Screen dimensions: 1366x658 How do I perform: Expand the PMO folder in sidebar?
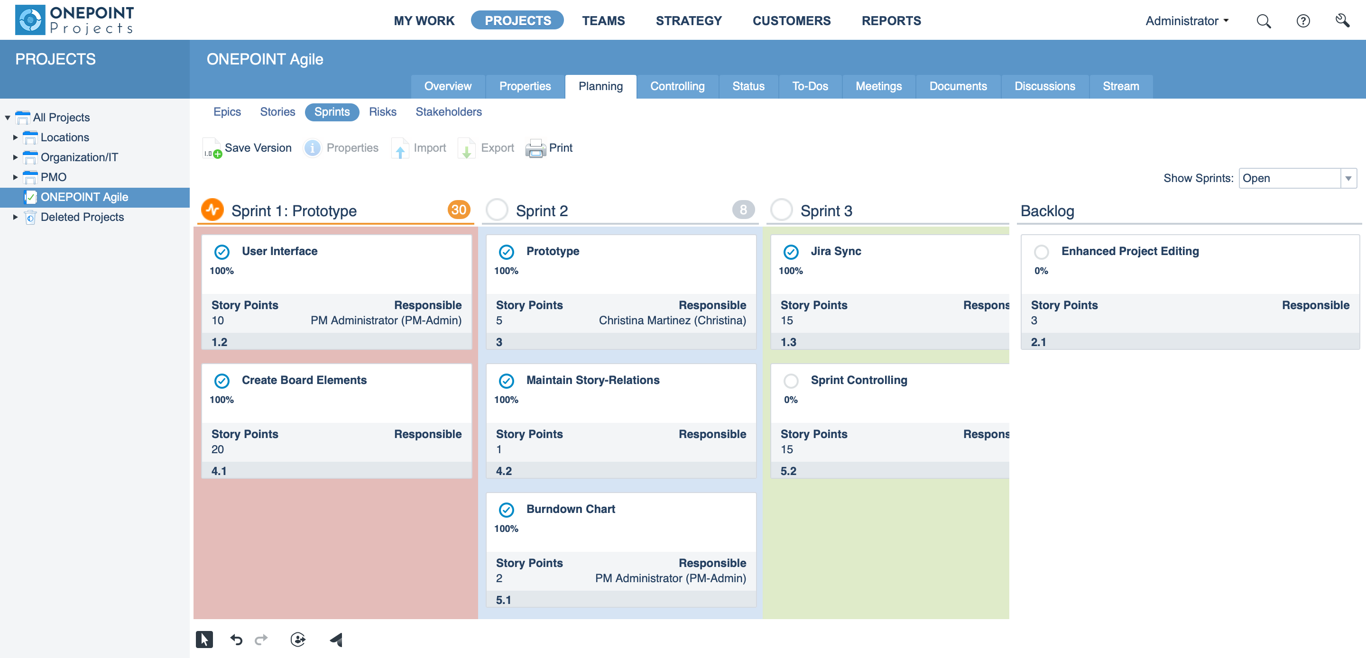(x=15, y=177)
